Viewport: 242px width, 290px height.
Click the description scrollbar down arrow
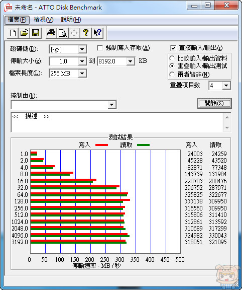click(x=227, y=127)
